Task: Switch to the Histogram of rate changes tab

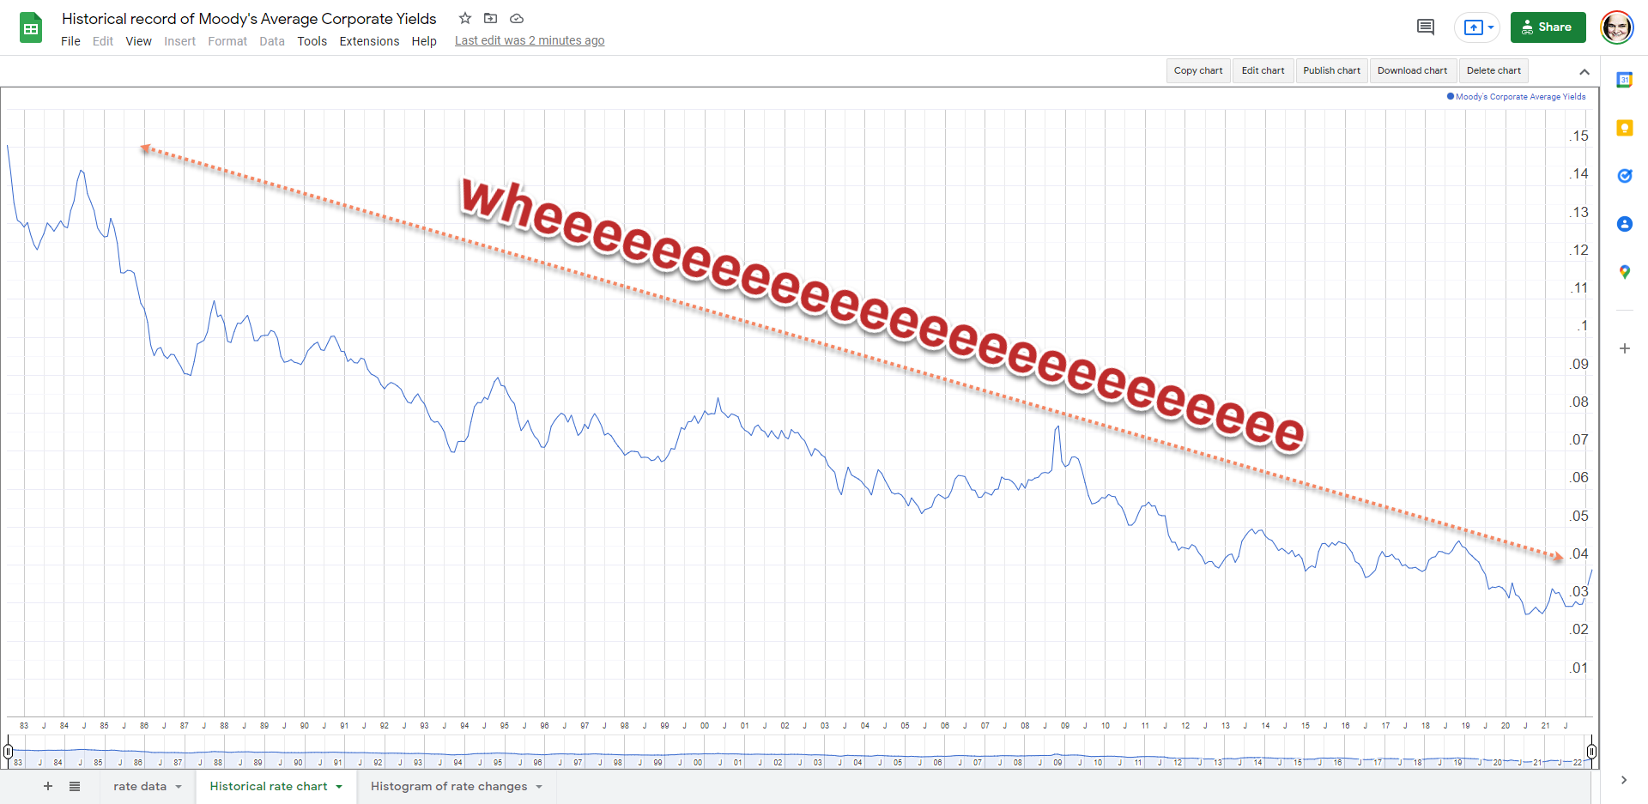Action: click(x=448, y=786)
